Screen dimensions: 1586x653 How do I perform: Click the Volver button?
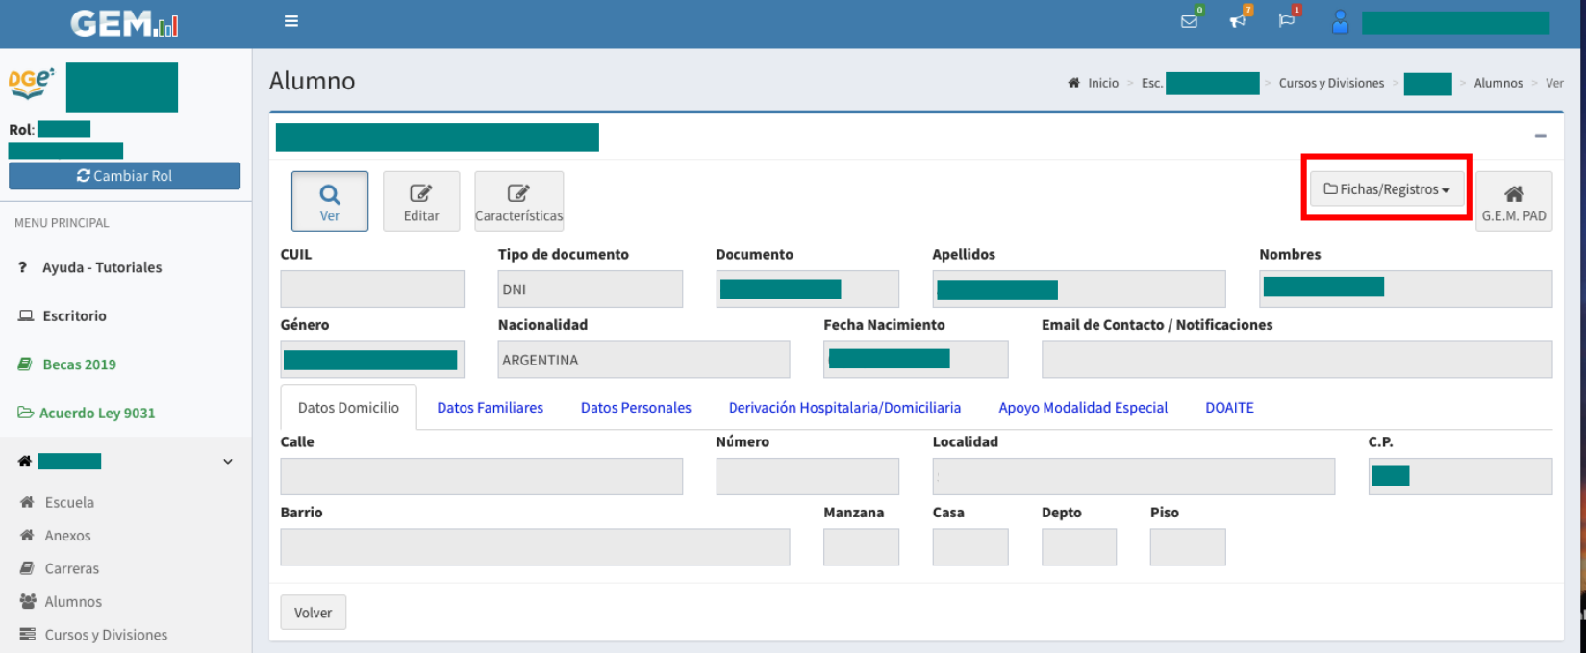314,613
